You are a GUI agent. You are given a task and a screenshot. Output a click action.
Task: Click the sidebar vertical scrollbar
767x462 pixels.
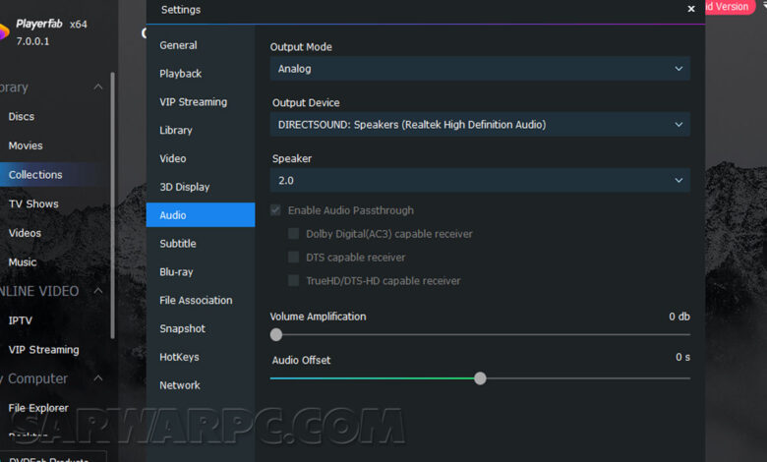112,205
